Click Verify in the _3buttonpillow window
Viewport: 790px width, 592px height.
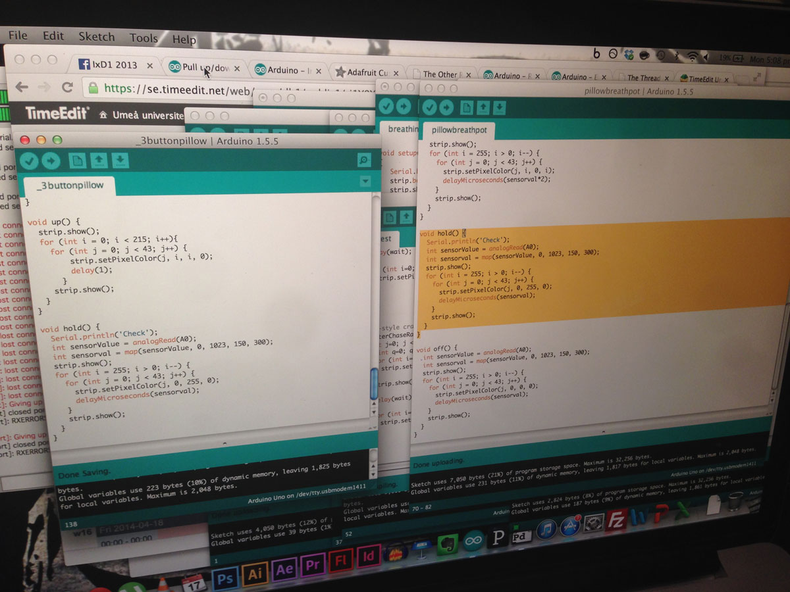coord(30,160)
